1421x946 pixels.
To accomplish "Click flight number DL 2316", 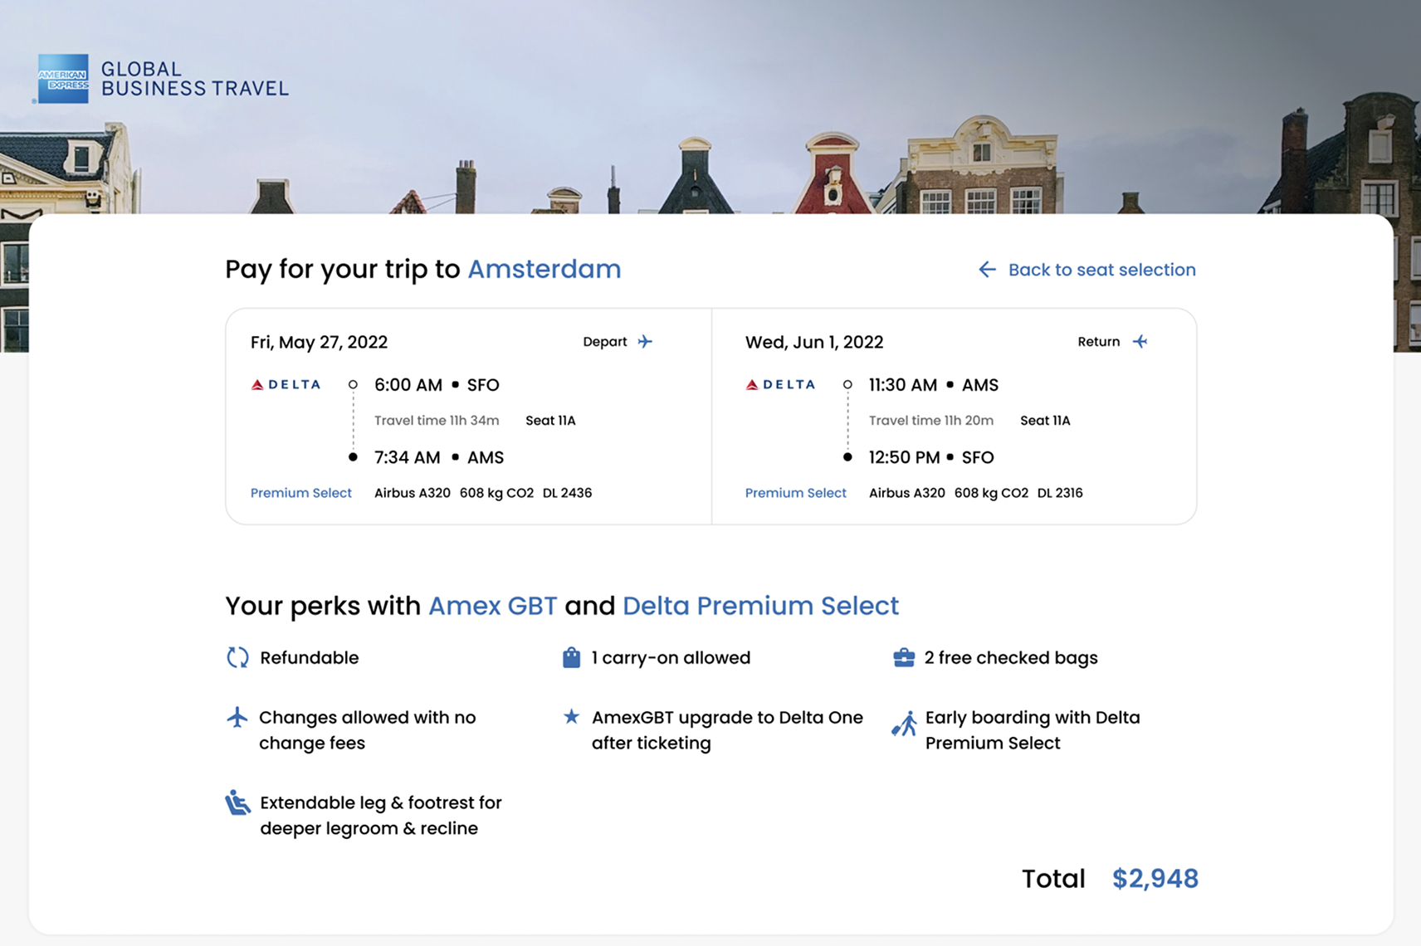I will pyautogui.click(x=1060, y=493).
